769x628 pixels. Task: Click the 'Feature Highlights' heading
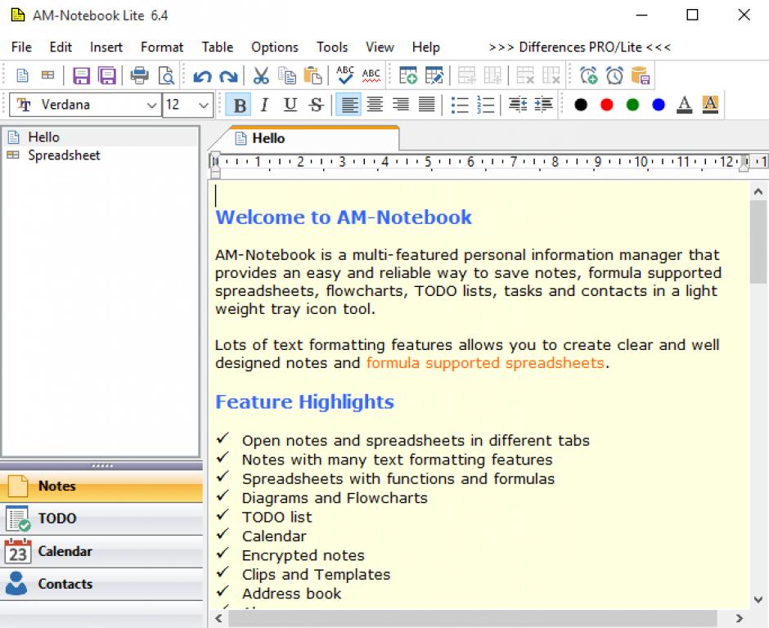[x=304, y=402]
